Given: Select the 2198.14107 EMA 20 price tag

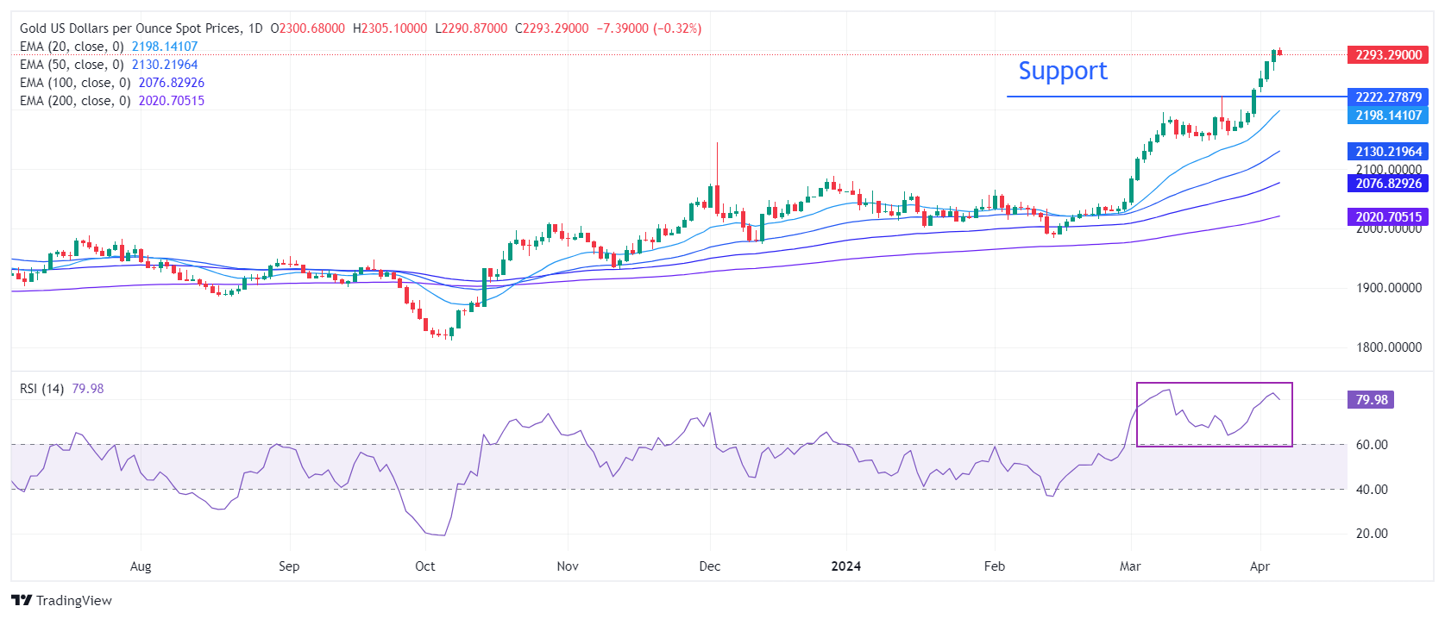Looking at the screenshot, I should pos(1387,116).
